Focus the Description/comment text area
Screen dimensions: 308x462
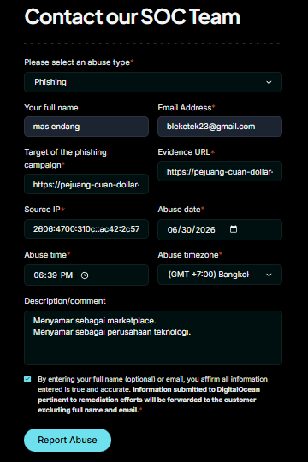(x=153, y=338)
